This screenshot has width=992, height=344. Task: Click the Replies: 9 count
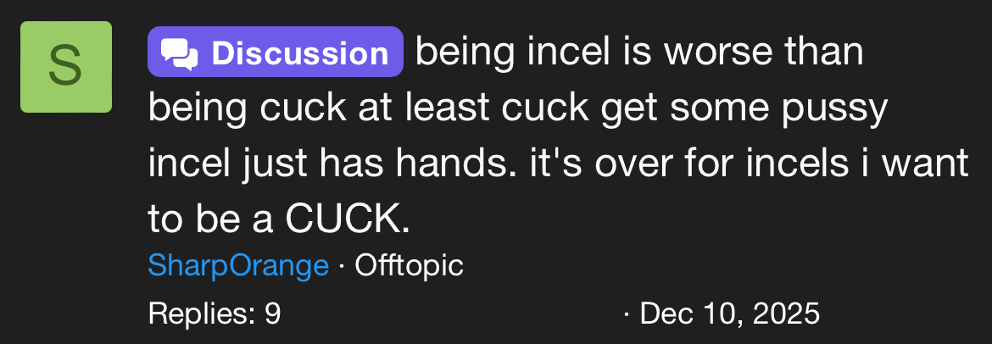(x=214, y=314)
